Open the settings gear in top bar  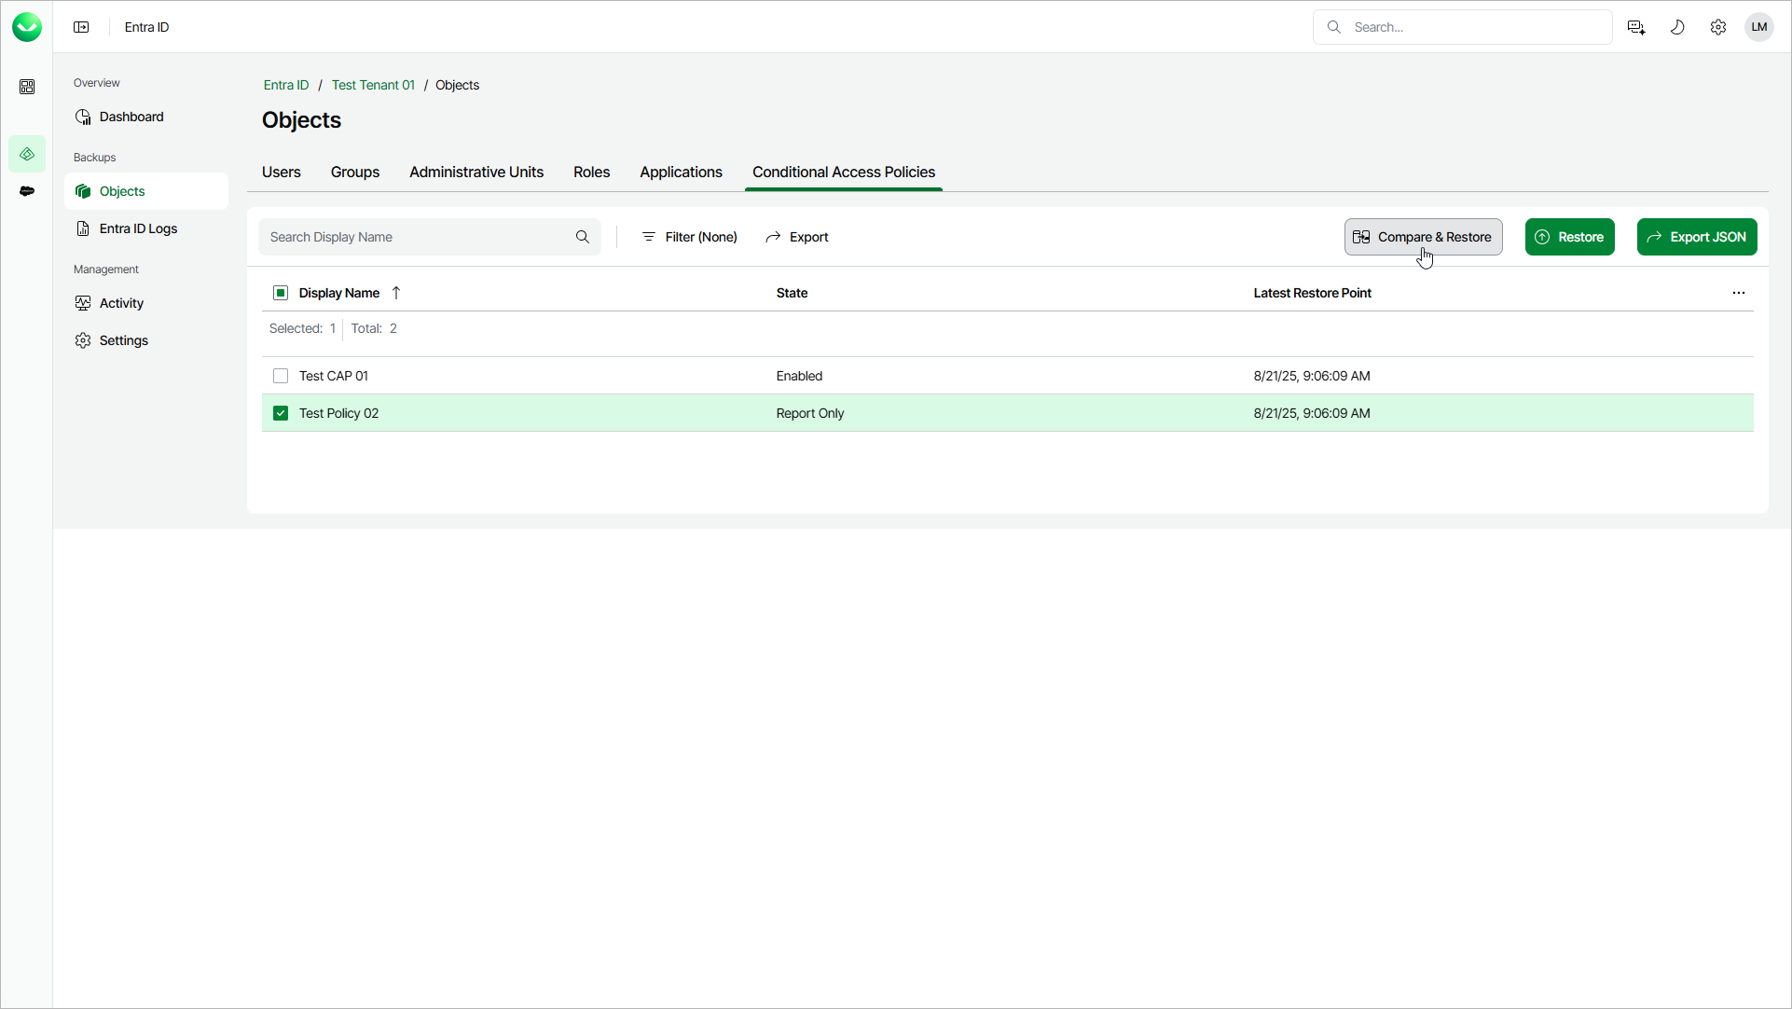pos(1717,27)
